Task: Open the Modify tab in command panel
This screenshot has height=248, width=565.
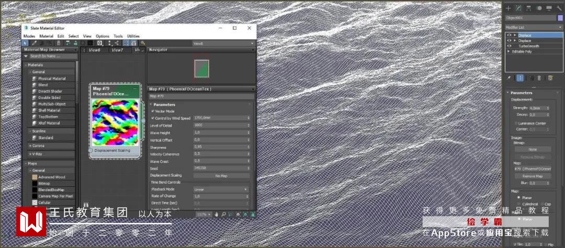Action: click(x=519, y=8)
